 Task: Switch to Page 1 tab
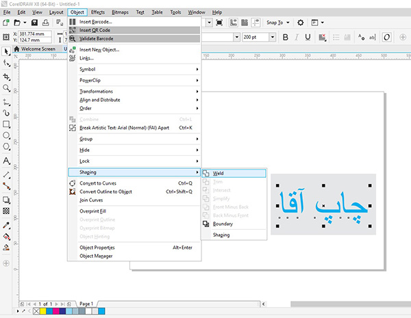[x=86, y=304]
